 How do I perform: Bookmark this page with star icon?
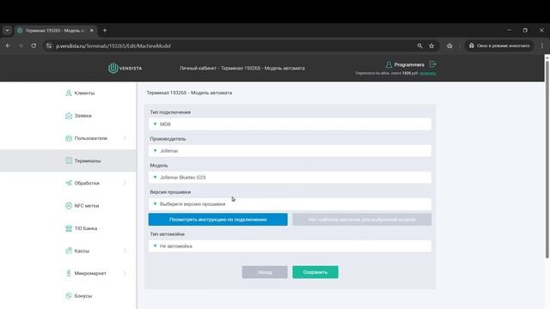click(x=431, y=45)
